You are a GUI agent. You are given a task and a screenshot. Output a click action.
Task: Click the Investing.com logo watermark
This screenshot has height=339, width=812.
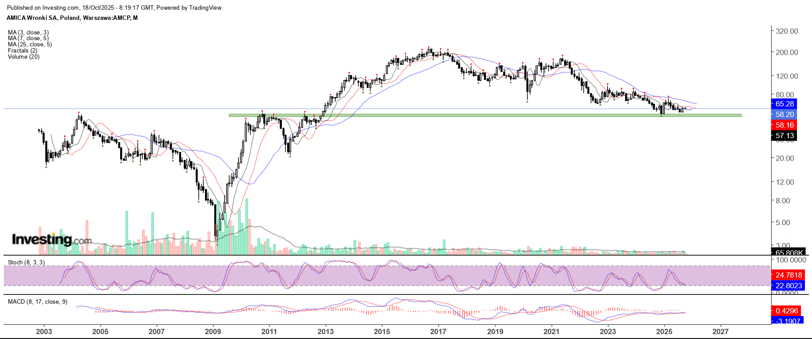tap(51, 240)
